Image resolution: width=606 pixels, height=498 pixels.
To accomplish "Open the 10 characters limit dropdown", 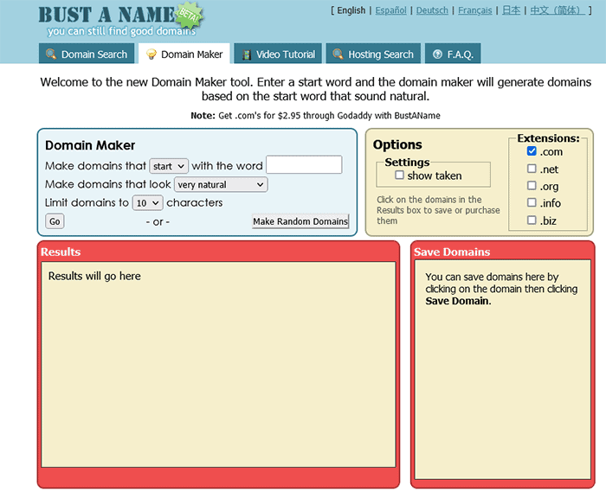I will tap(148, 202).
